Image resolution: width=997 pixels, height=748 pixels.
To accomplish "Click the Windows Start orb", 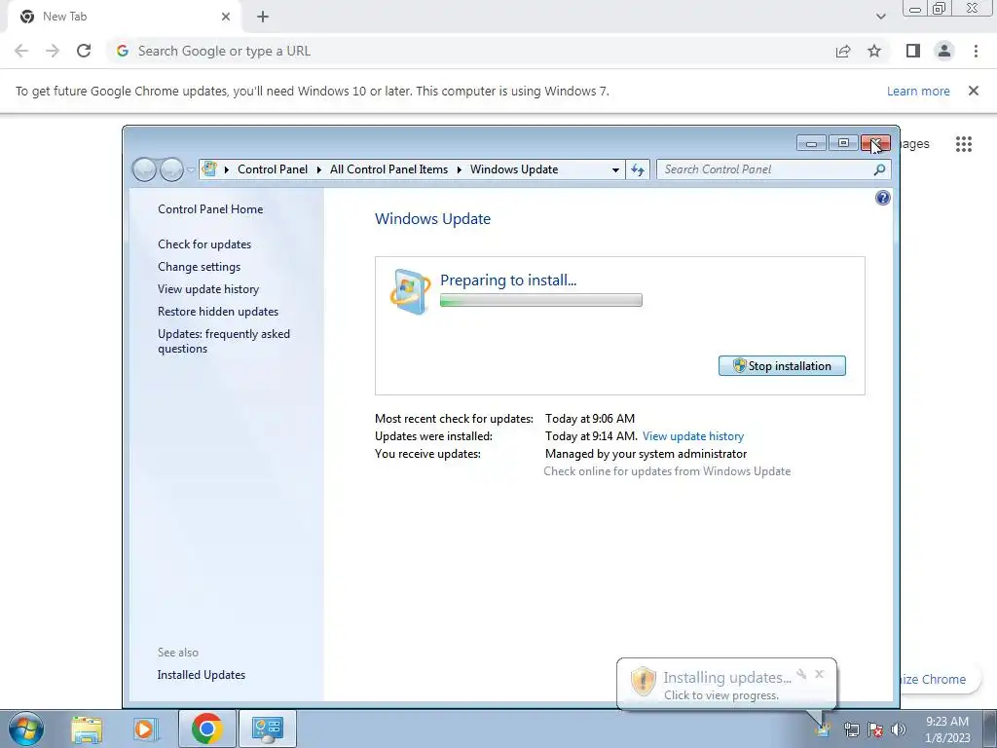I will click(26, 729).
